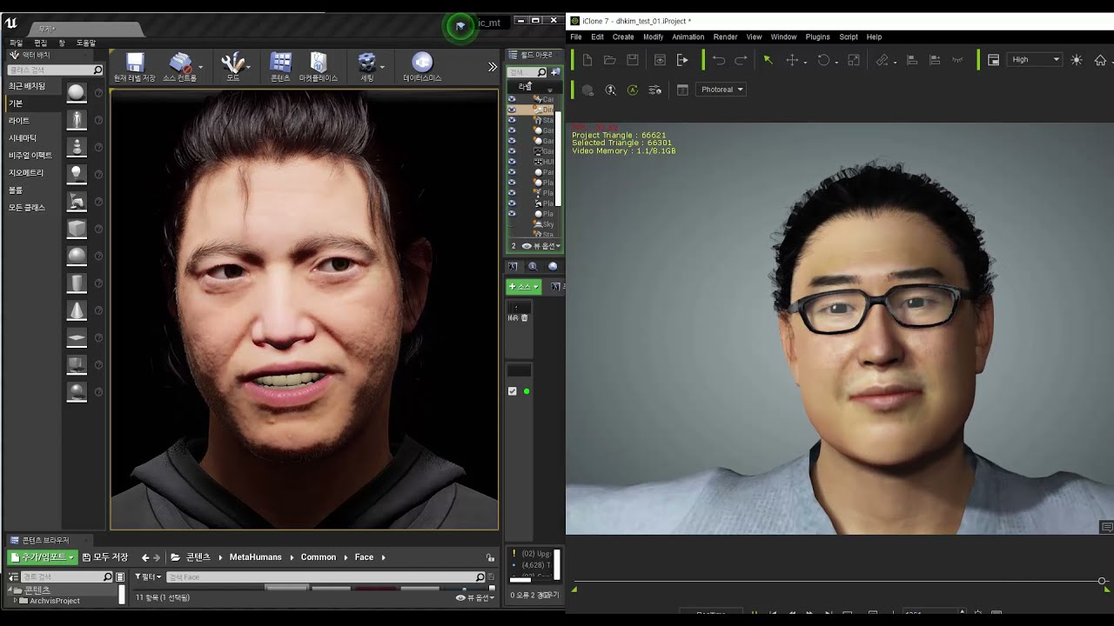Open Render menu in iClone

pos(725,37)
